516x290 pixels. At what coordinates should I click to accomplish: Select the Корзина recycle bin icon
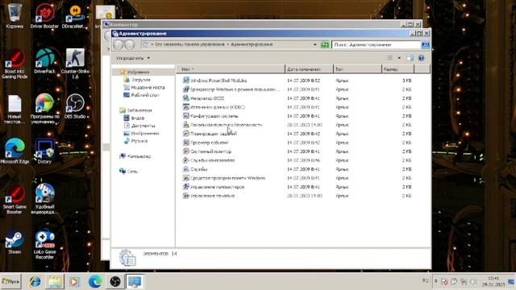[15, 16]
